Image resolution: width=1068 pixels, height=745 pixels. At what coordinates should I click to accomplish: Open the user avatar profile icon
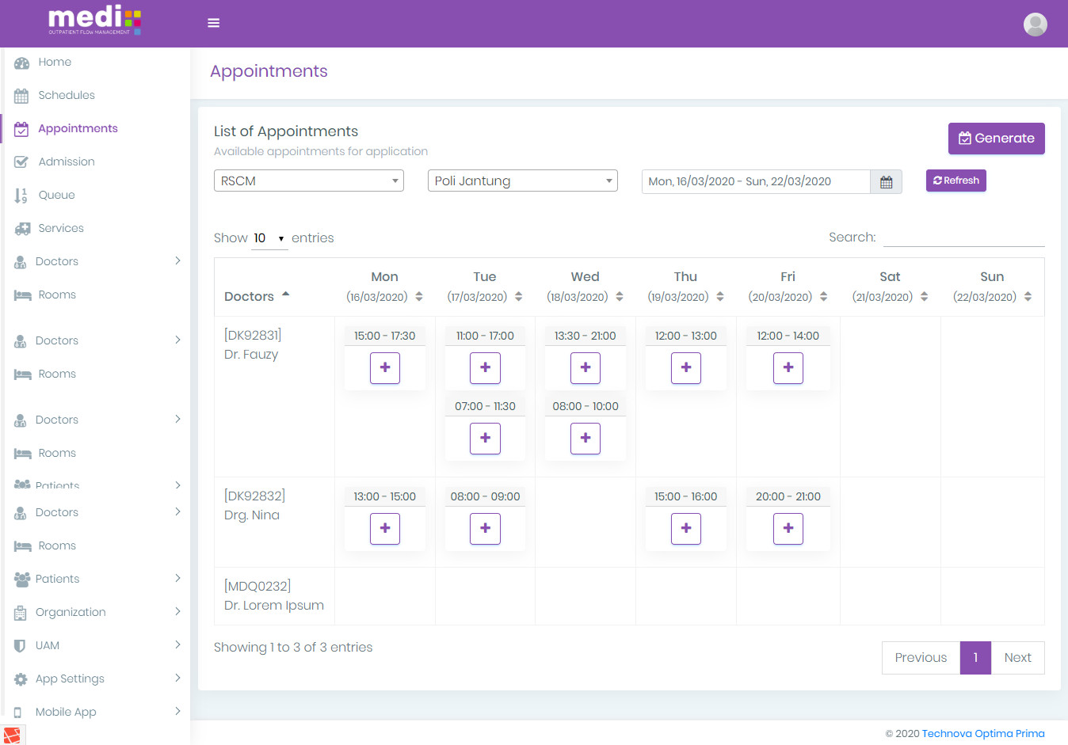(x=1035, y=25)
